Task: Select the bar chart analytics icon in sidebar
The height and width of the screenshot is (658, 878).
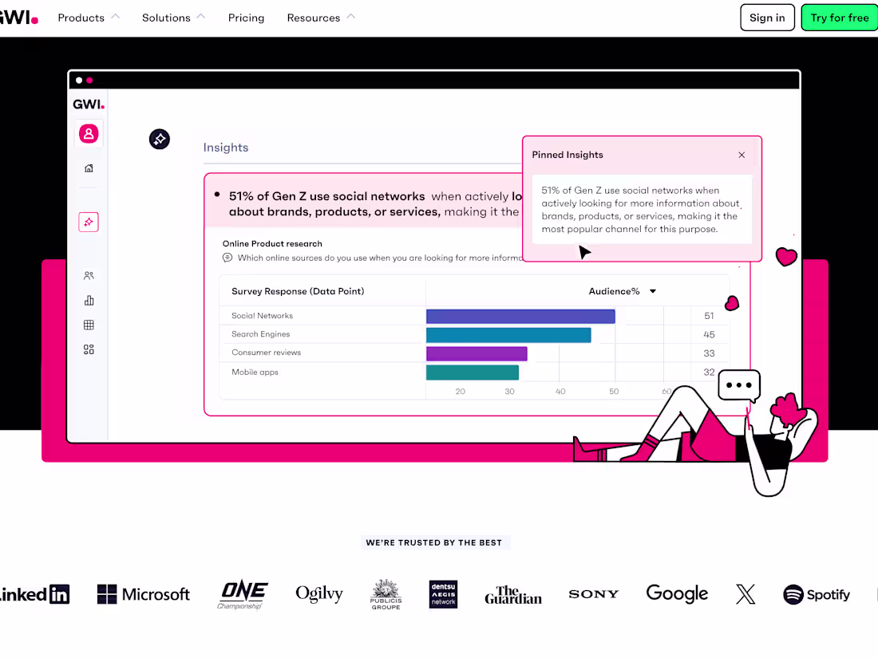Action: click(88, 300)
